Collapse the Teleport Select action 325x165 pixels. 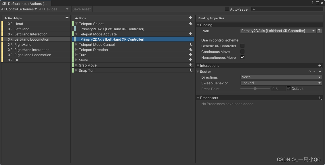click(x=76, y=24)
